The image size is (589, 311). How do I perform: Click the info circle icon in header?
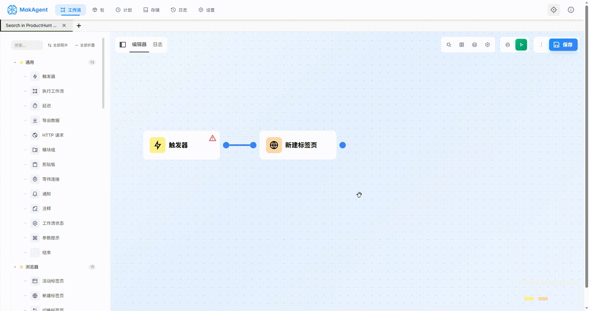571,10
